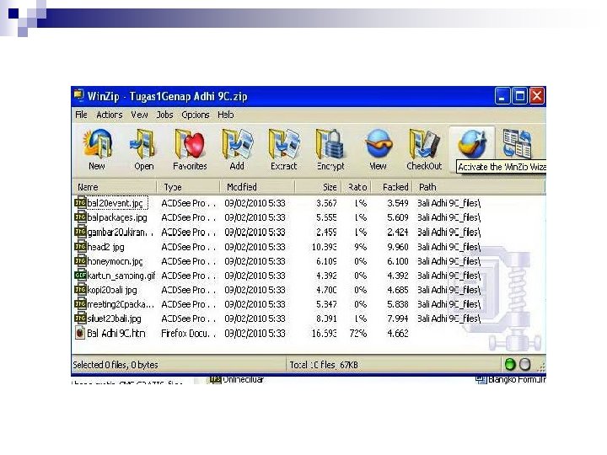Select the meeting20packa... file name
The image size is (607, 455).
click(x=121, y=304)
